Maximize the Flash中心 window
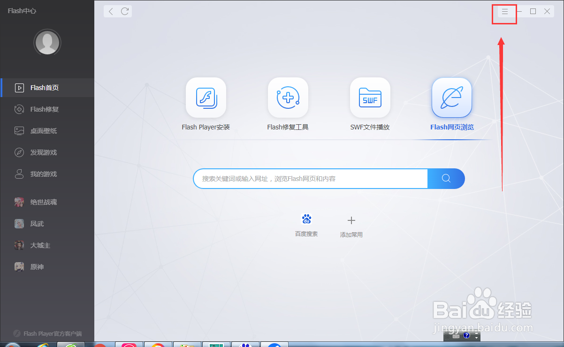Viewport: 564px width, 347px height. coord(533,11)
